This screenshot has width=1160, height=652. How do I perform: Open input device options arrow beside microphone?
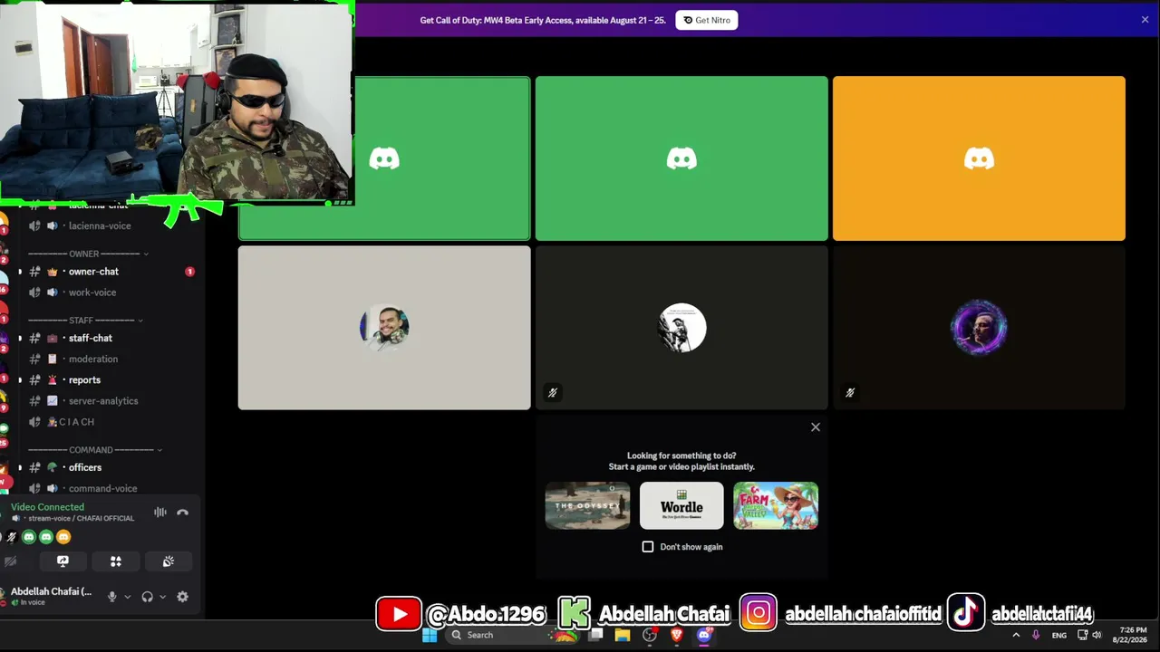tap(127, 597)
